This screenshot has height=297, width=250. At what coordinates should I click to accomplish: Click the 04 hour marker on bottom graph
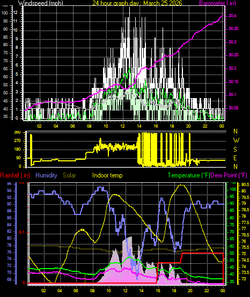60,291
